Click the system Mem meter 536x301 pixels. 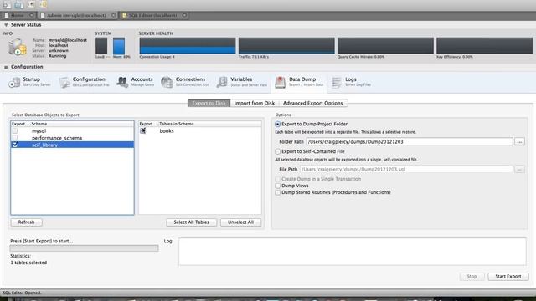119,46
